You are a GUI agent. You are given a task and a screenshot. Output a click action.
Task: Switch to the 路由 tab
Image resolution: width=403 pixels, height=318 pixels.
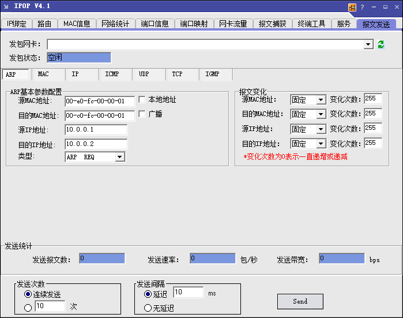coord(44,24)
